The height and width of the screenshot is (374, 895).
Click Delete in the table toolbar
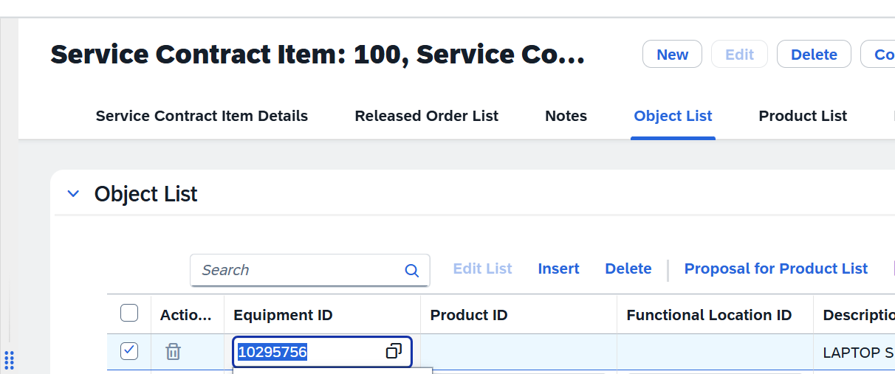pos(628,269)
